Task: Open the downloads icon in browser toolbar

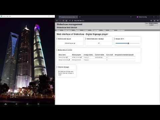Action: (154, 21)
